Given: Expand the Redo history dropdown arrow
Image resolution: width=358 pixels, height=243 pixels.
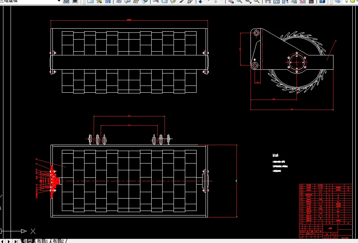Looking at the screenshot, I should point(223,1).
